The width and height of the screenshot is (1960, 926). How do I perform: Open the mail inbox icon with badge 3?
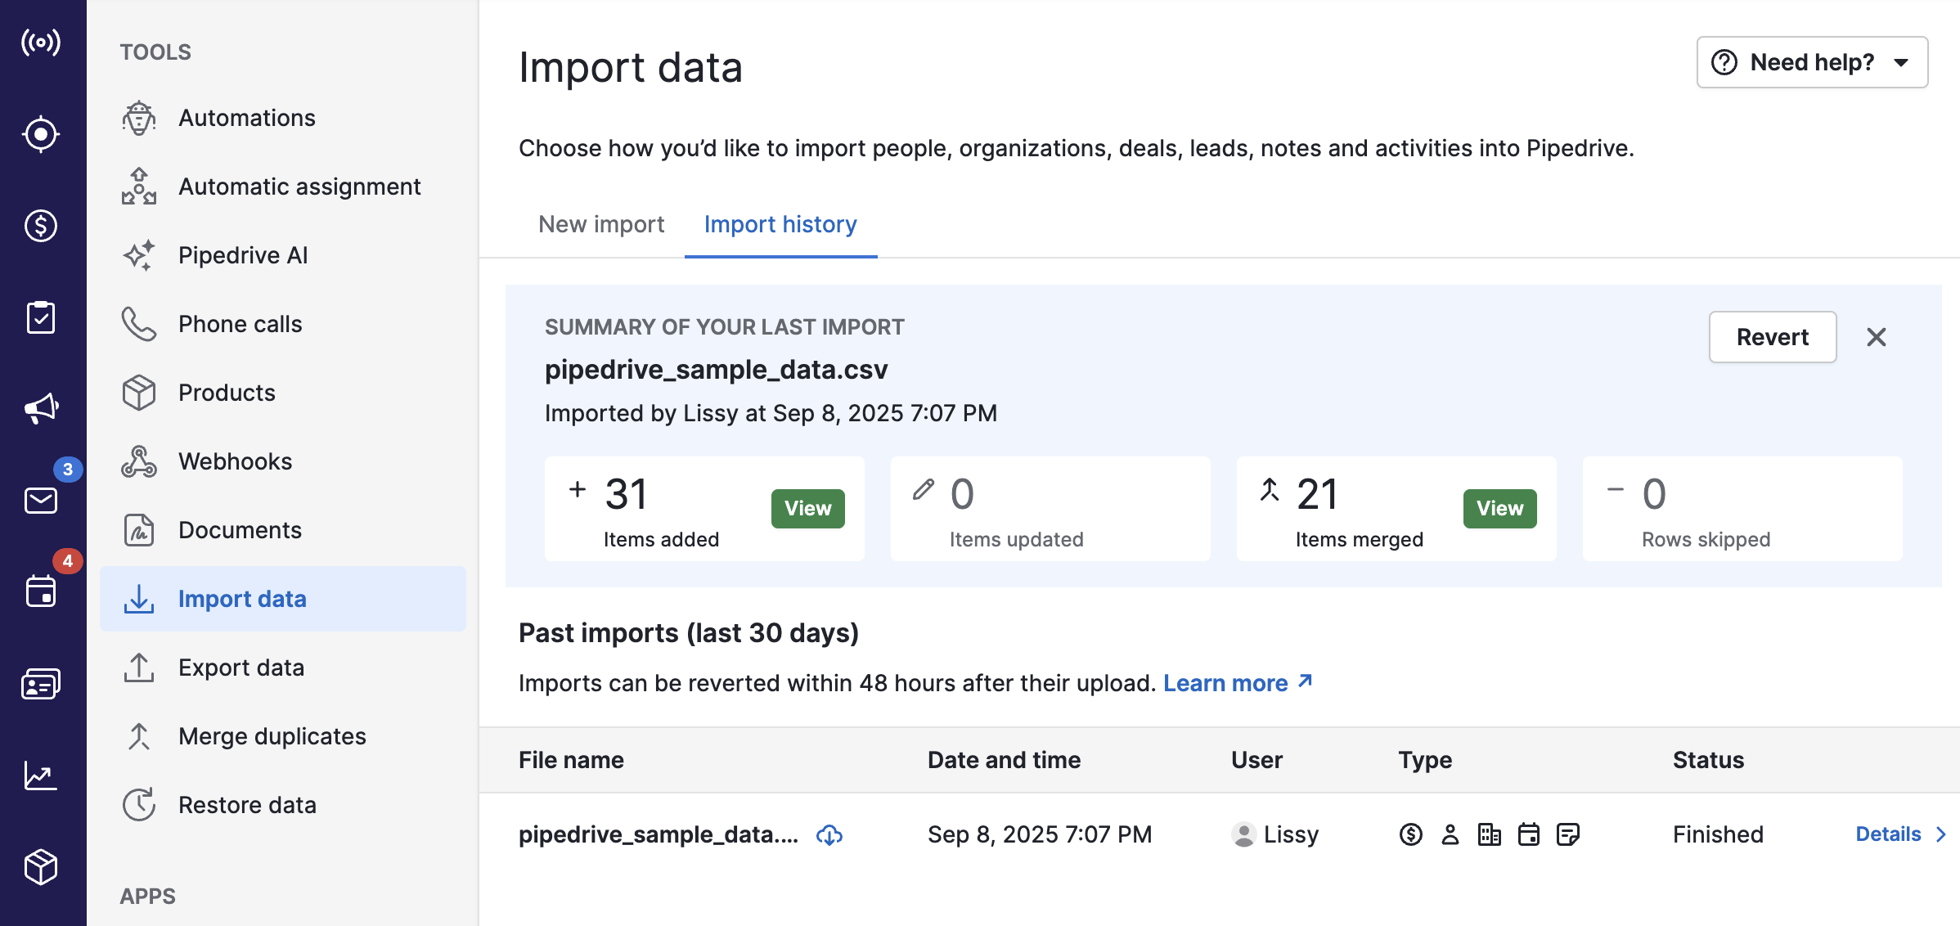click(41, 500)
